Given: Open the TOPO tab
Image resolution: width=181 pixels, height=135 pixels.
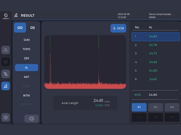Looking at the screenshot, I should 26,49.
